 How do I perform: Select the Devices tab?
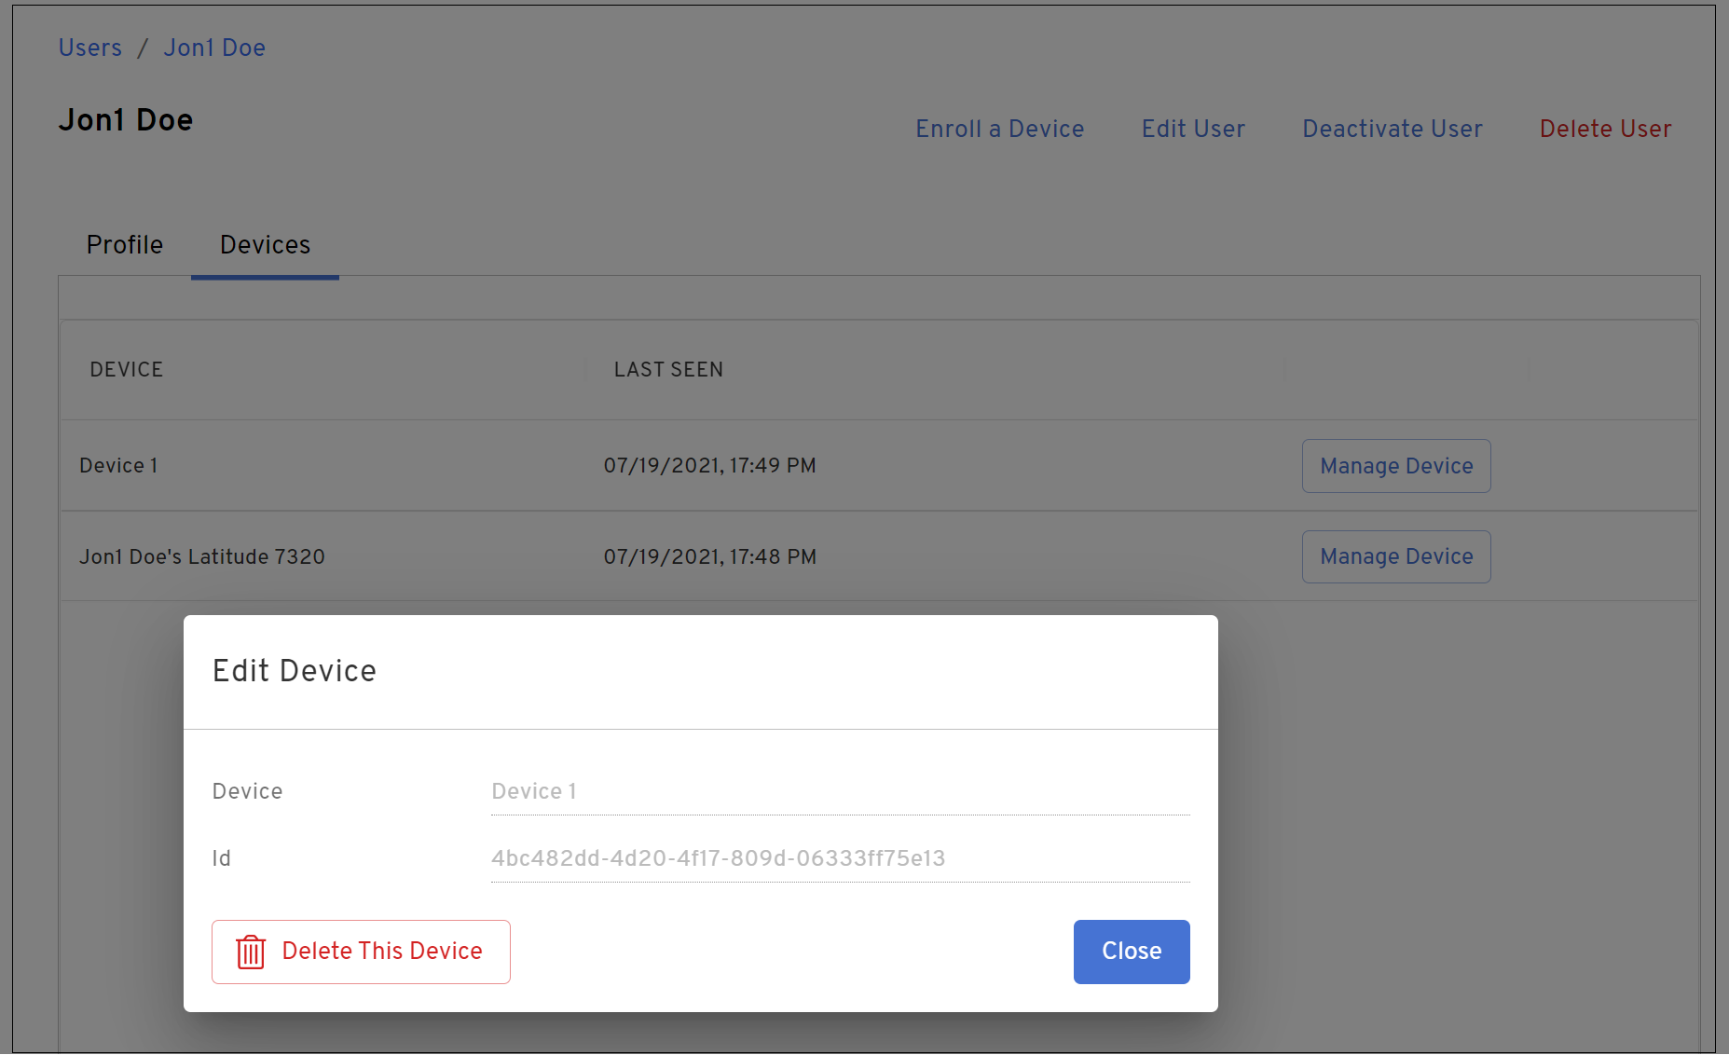[x=265, y=245]
